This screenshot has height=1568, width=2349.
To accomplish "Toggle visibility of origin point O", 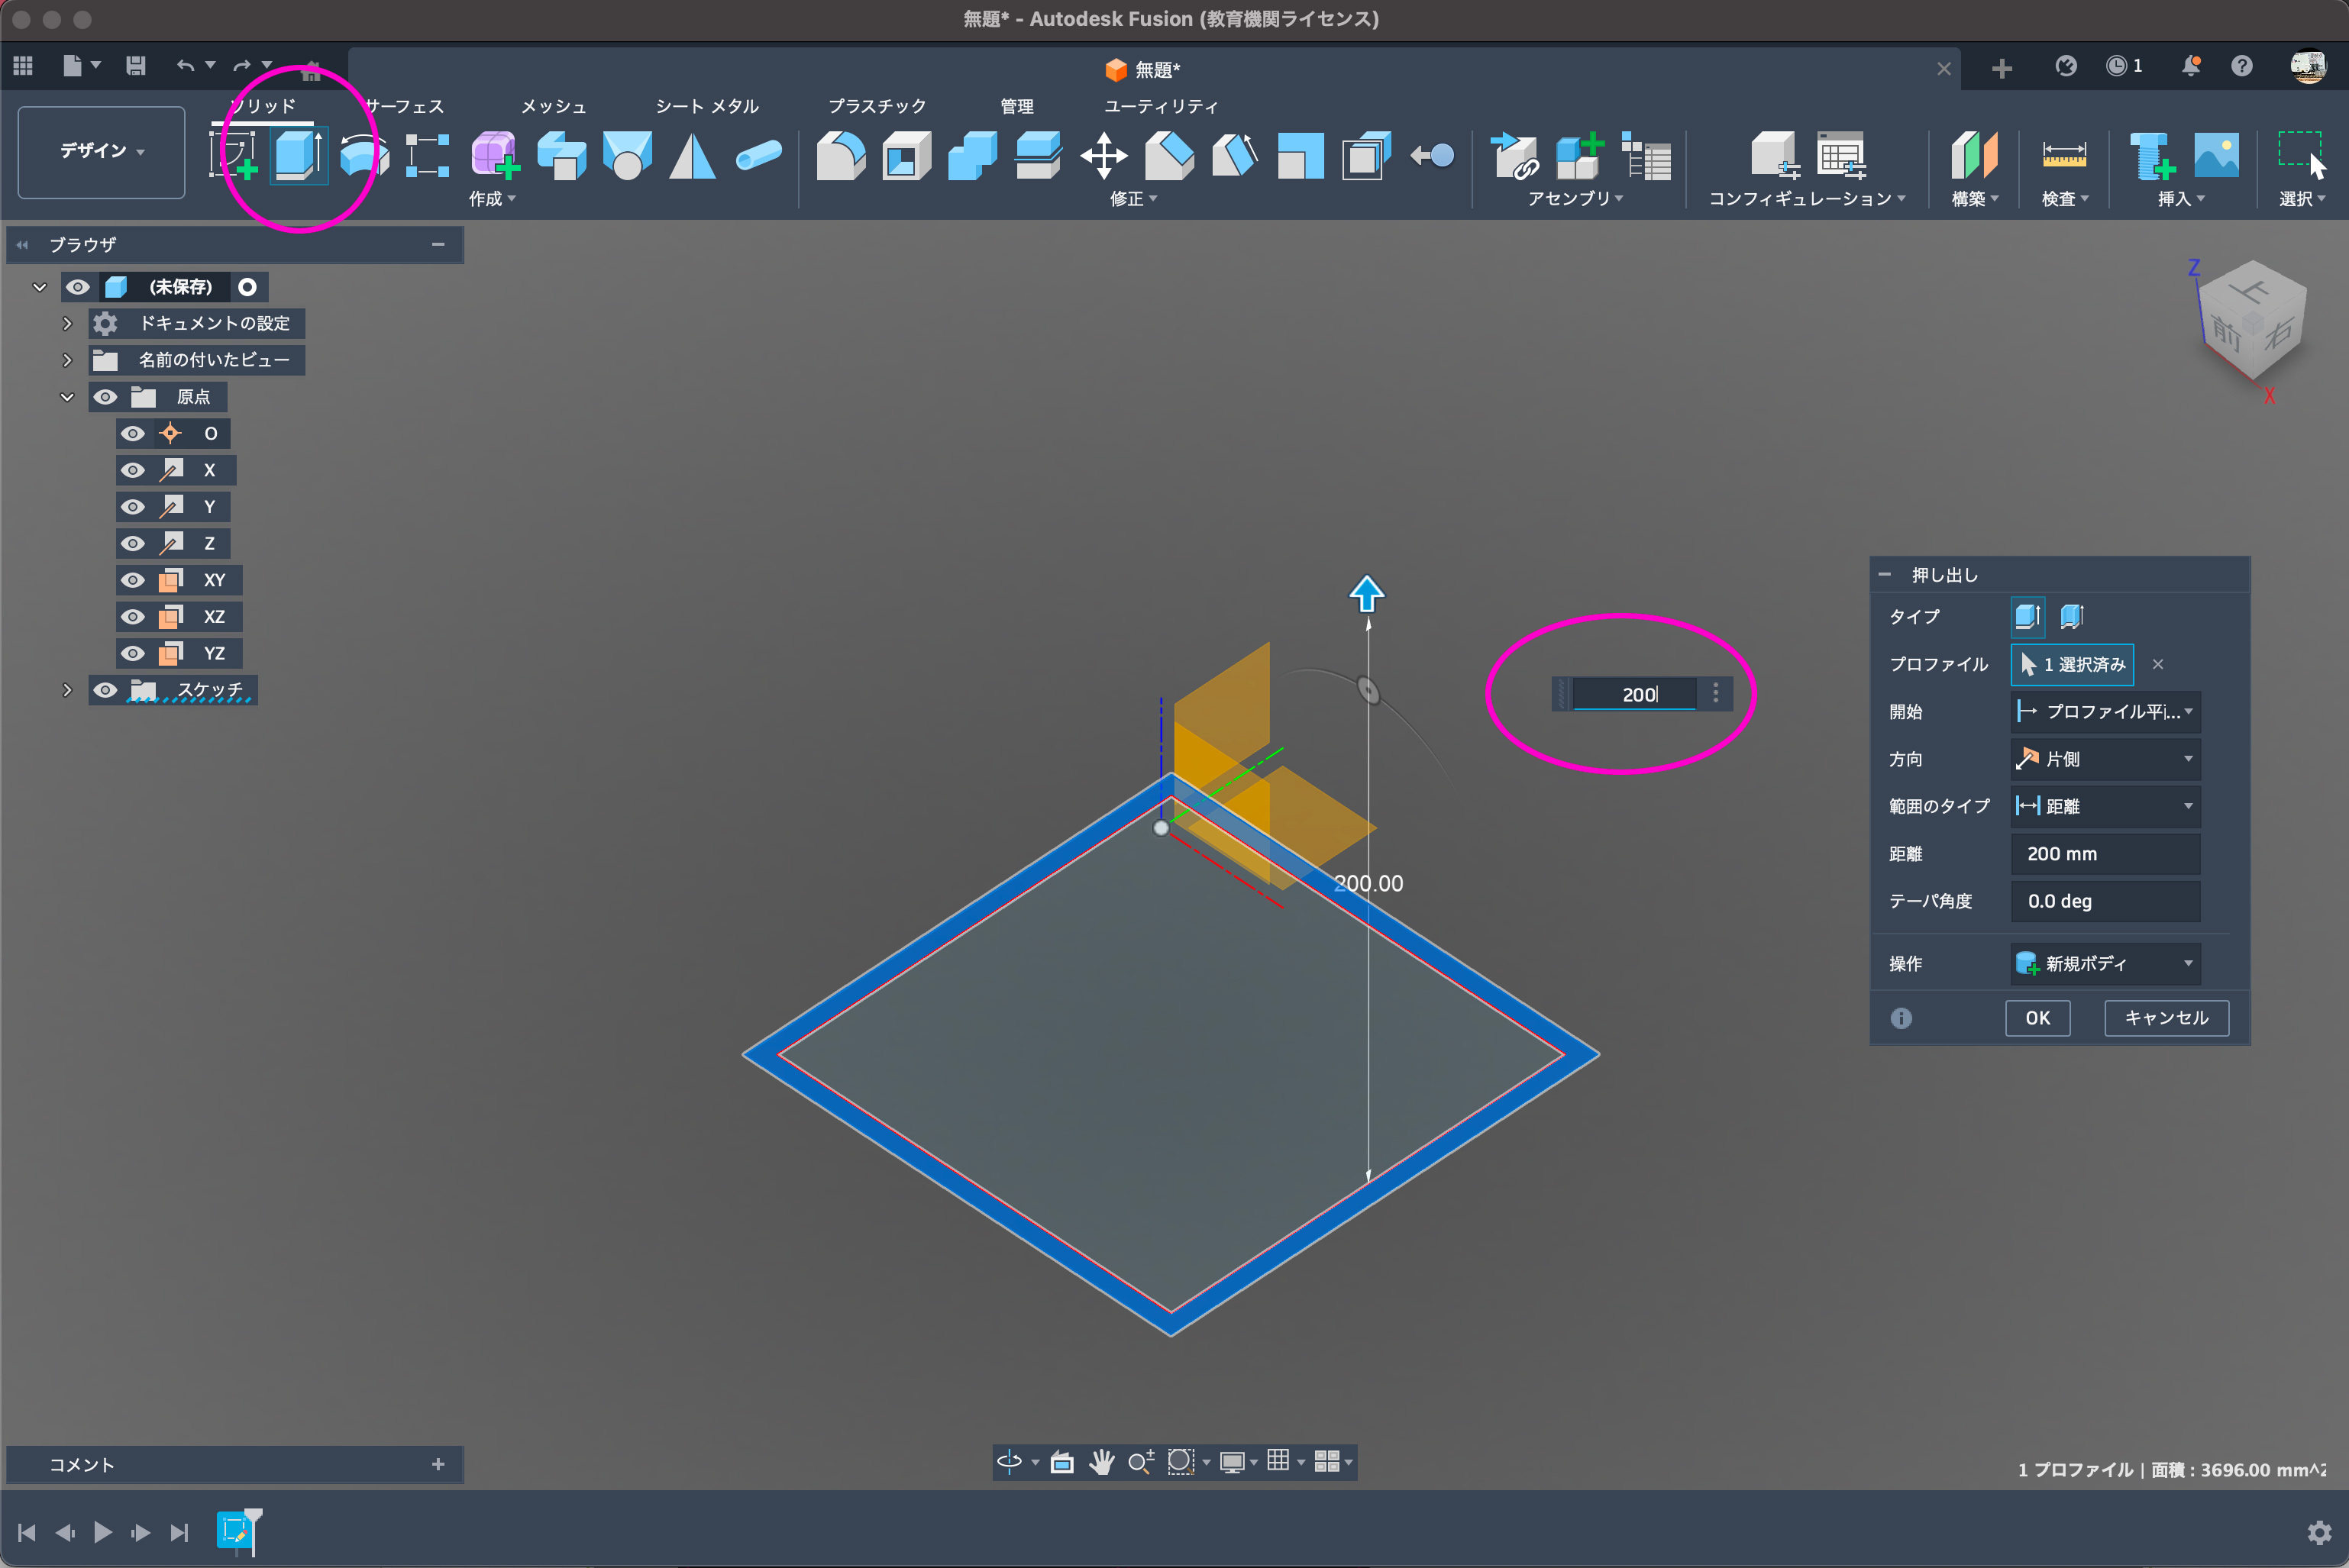I will (133, 433).
